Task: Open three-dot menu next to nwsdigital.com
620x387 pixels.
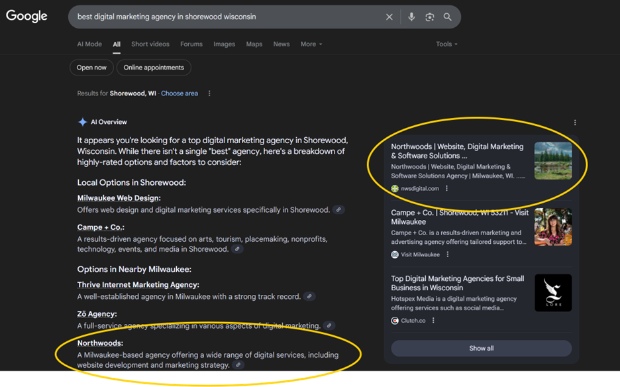Action: (447, 189)
